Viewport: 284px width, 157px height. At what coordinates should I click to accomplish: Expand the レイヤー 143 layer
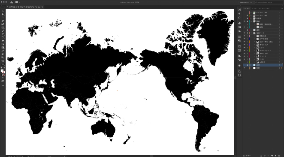251,13
